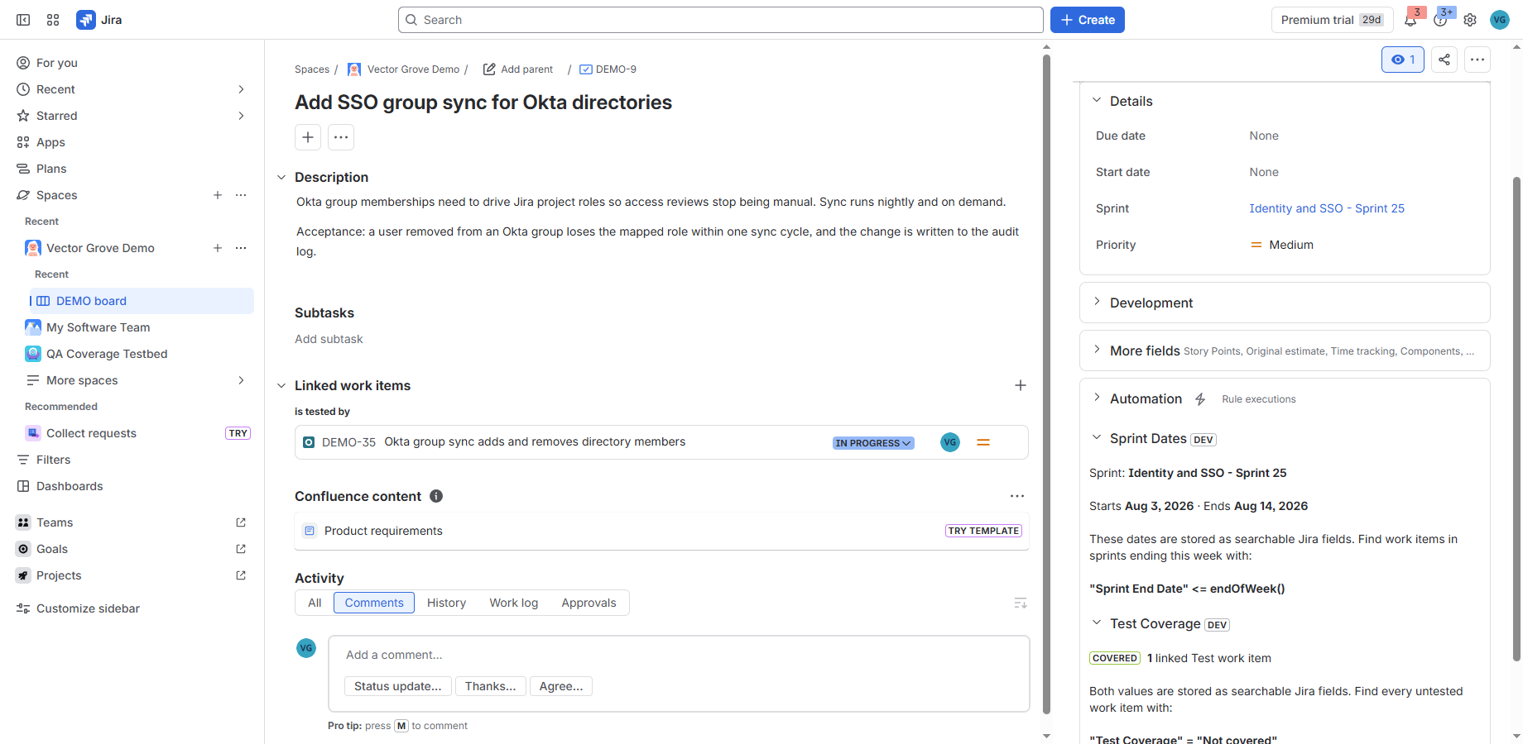This screenshot has width=1523, height=744.
Task: Open Identity and SSO - Sprint 25 link
Action: [1327, 208]
